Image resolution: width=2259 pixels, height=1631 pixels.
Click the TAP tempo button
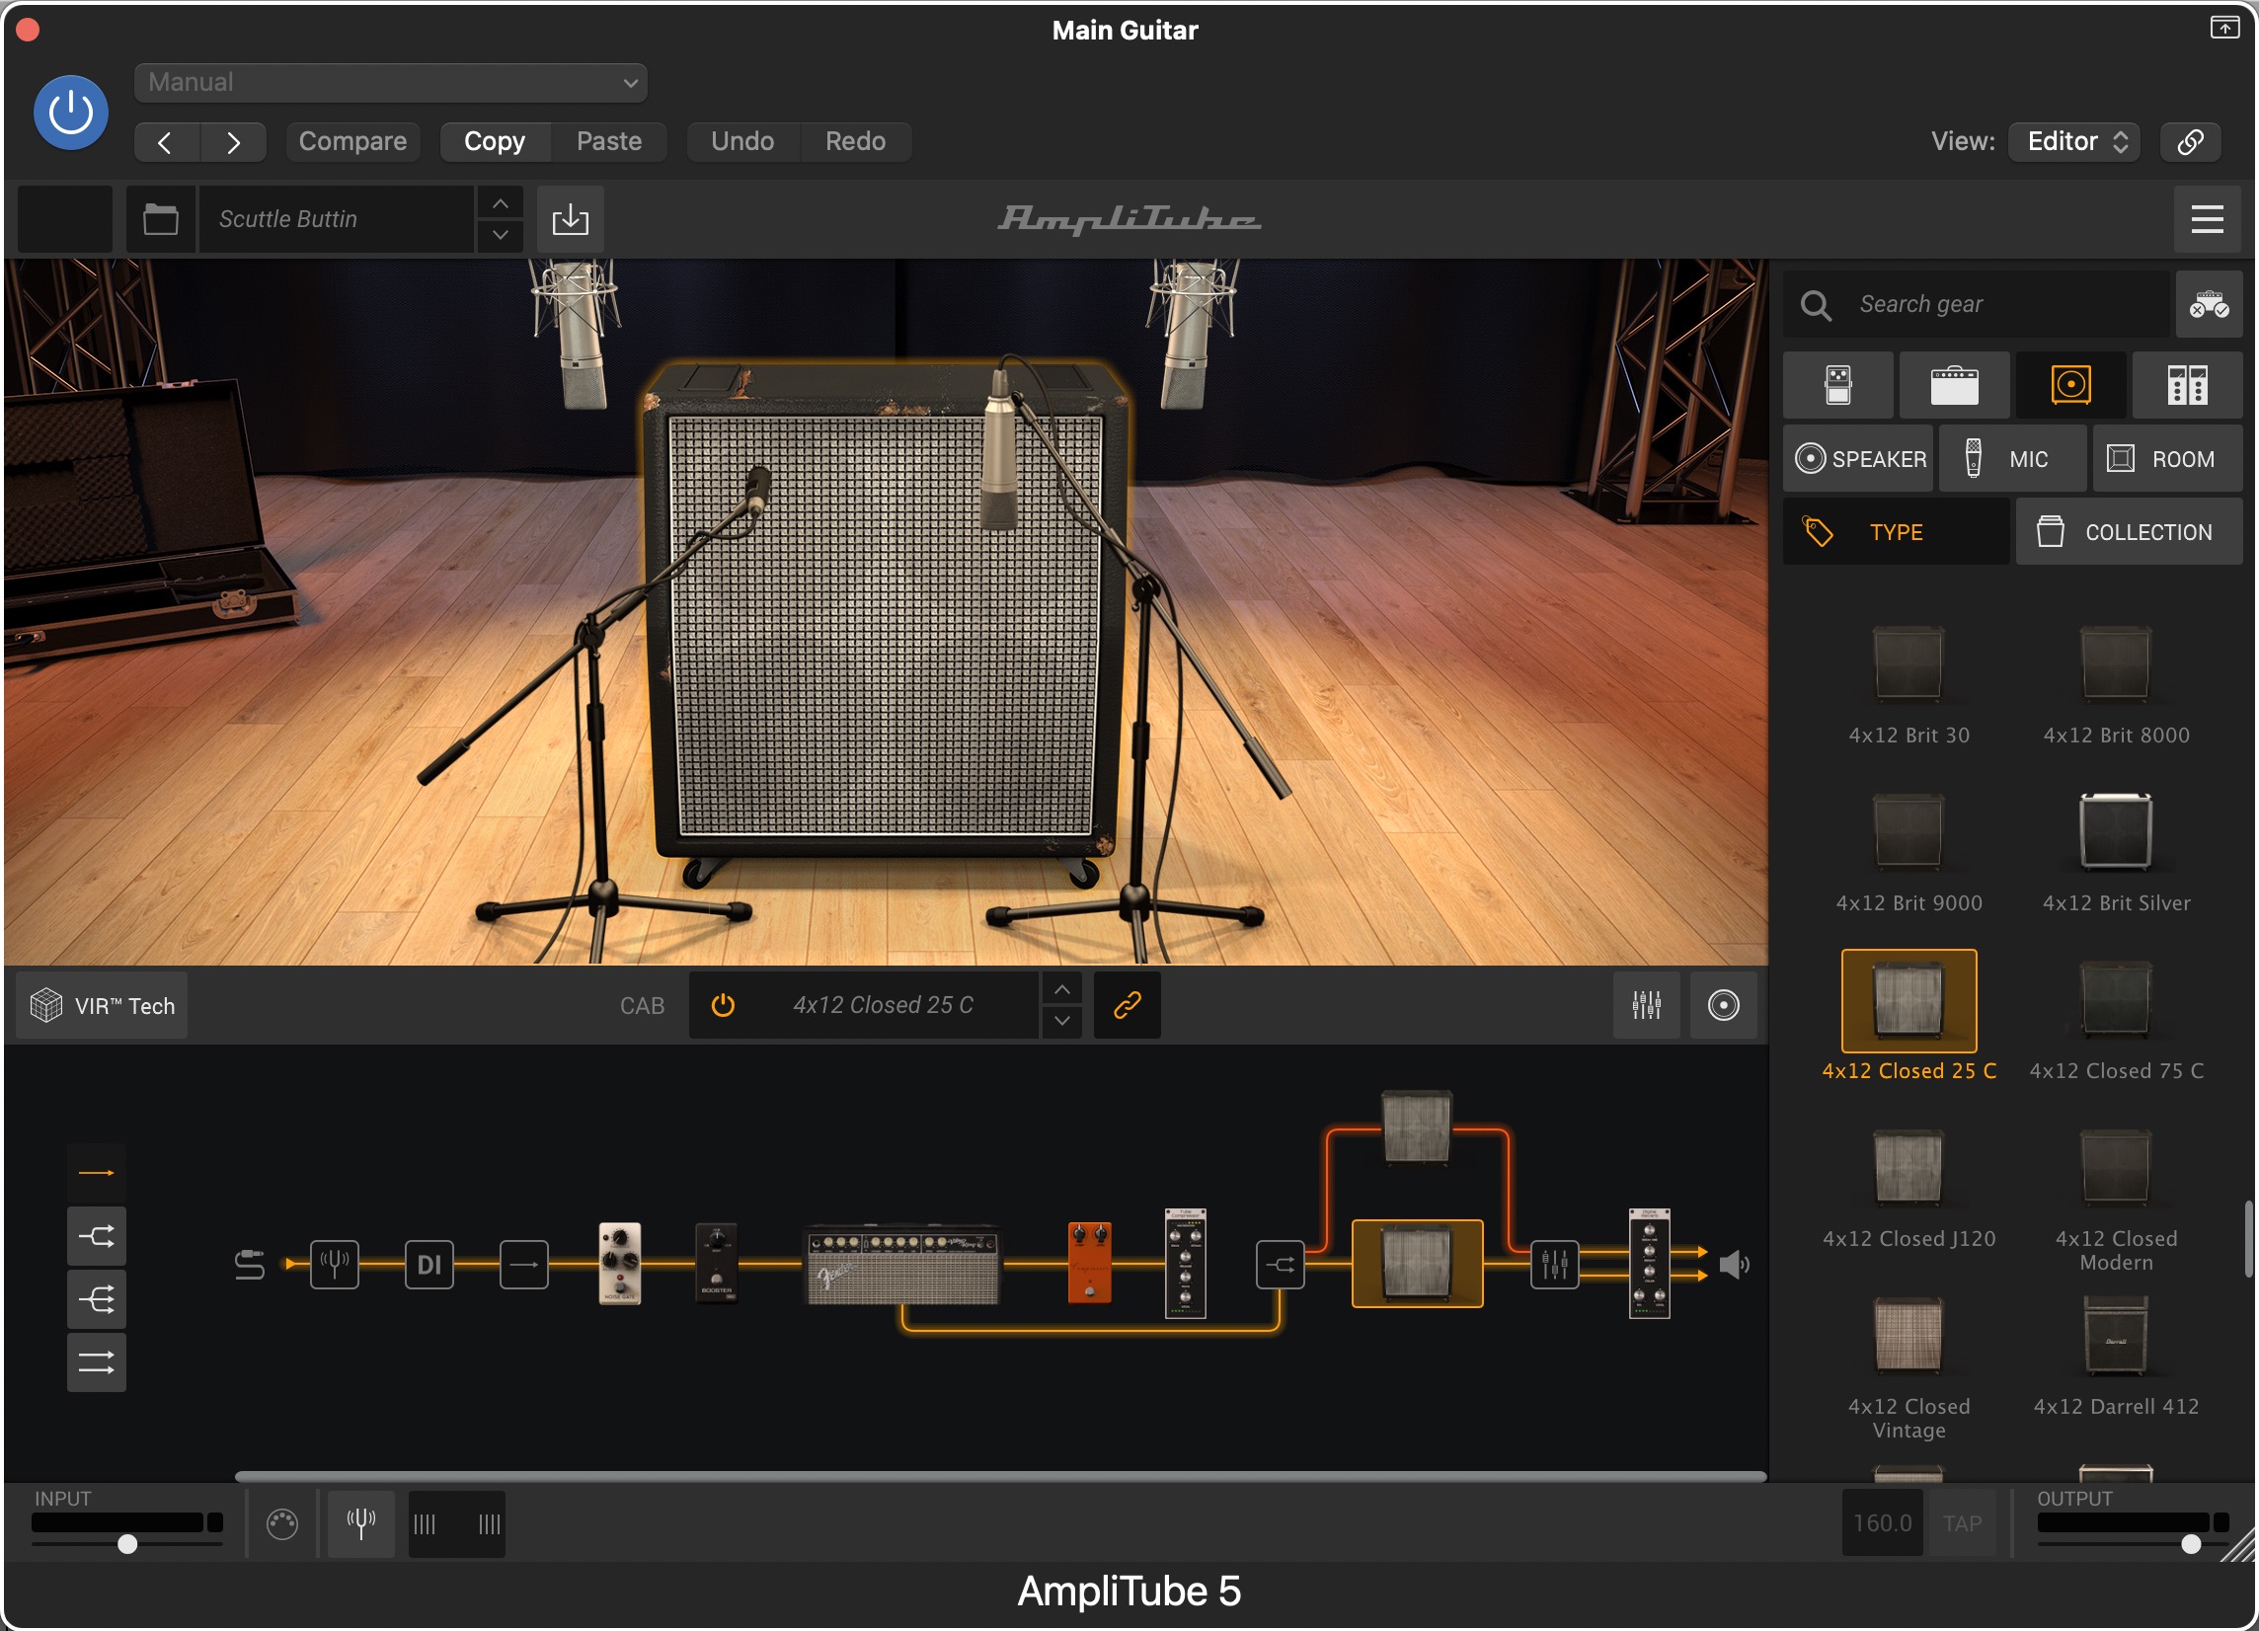1962,1523
